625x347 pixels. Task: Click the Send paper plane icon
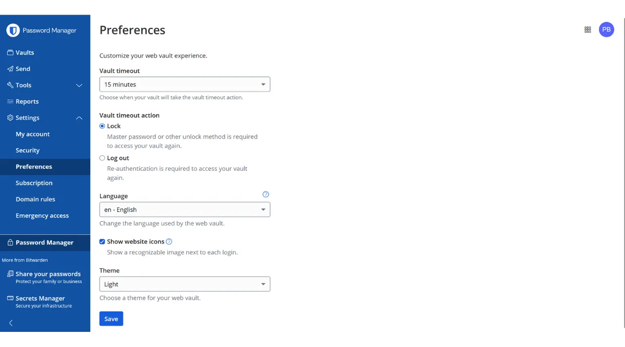click(x=10, y=69)
